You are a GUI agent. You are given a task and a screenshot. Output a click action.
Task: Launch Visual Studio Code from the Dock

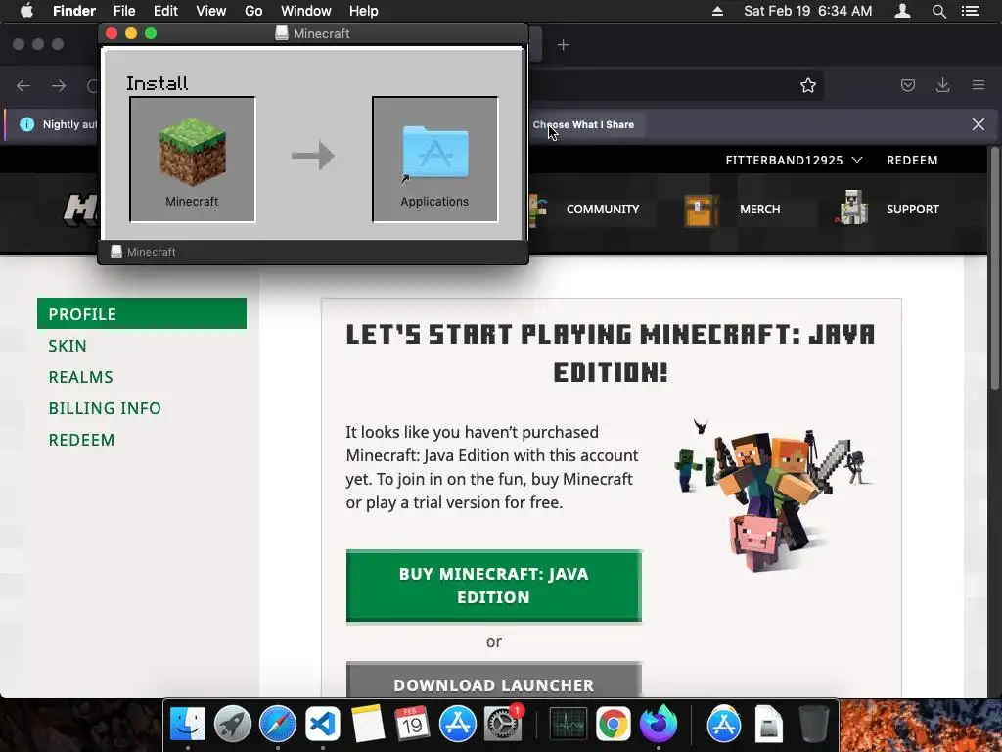coord(322,724)
